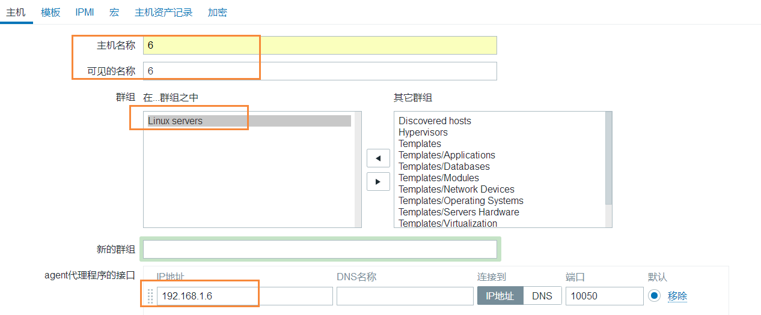Select Linux servers in current groups
This screenshot has width=761, height=315.
[176, 121]
